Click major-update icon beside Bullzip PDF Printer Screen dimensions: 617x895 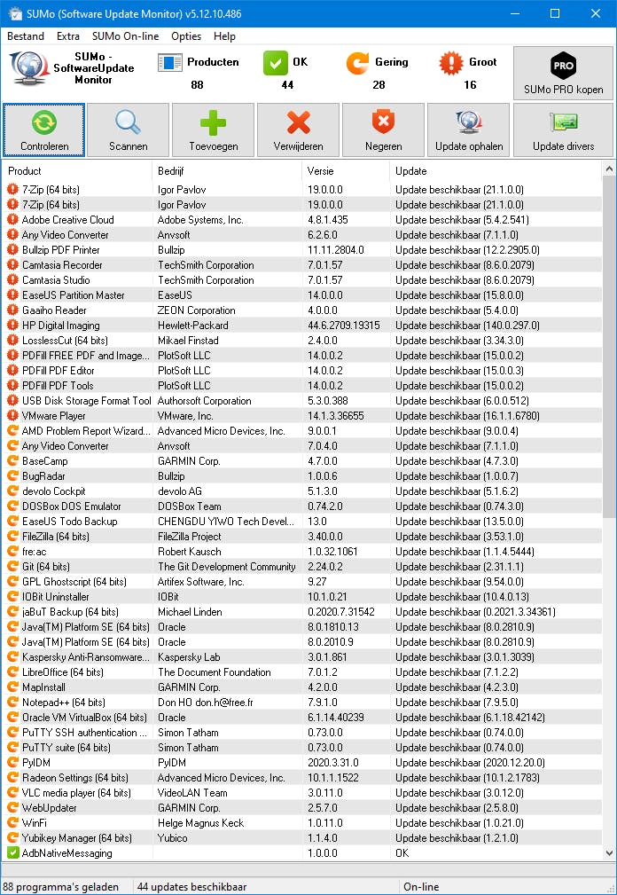click(x=12, y=249)
